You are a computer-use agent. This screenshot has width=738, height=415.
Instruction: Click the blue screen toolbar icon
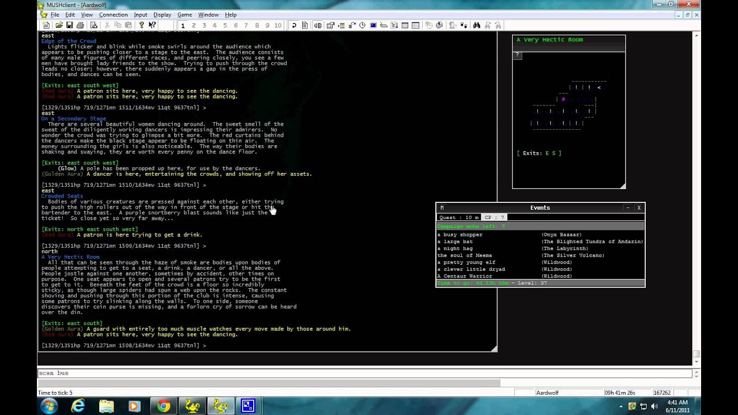[x=372, y=25]
